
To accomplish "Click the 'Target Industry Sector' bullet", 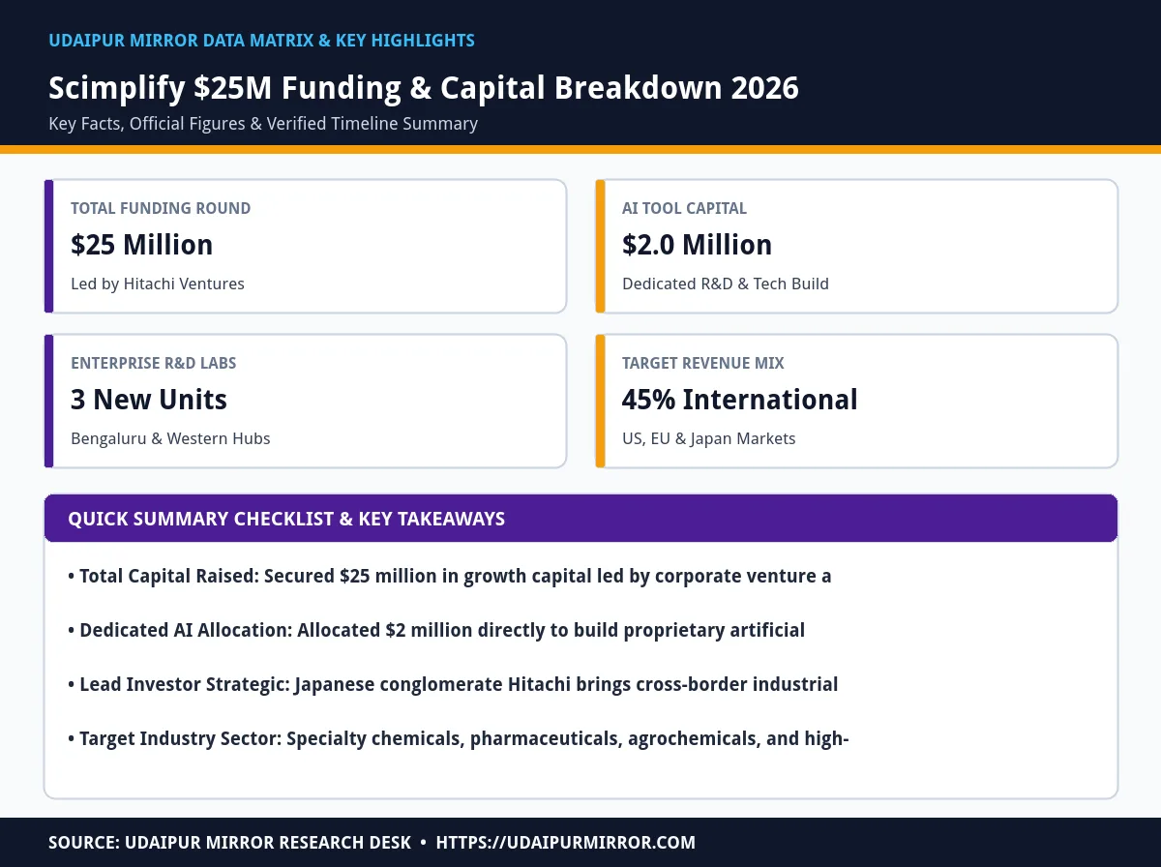I will tap(459, 738).
